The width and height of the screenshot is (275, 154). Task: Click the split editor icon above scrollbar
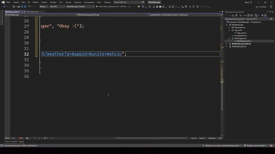tap(222, 15)
